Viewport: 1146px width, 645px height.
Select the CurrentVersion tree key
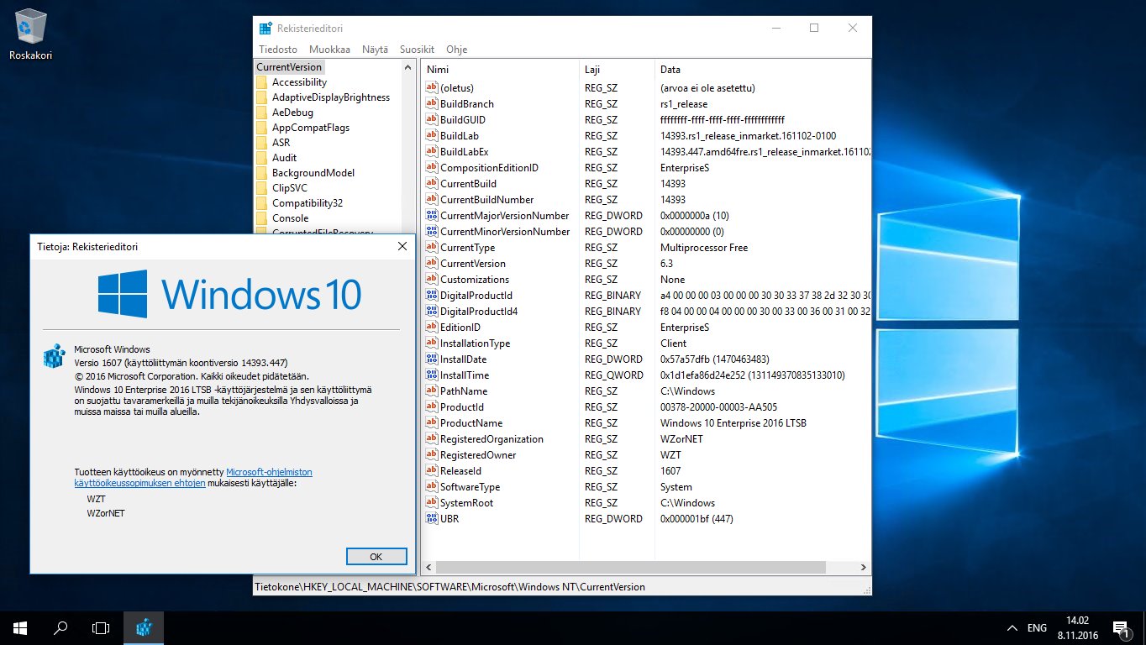tap(289, 67)
